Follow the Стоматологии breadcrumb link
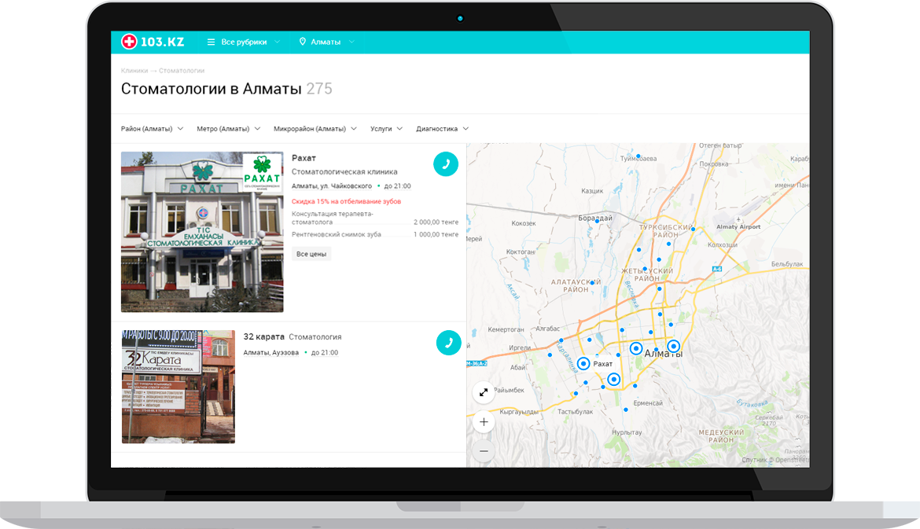 pyautogui.click(x=182, y=71)
